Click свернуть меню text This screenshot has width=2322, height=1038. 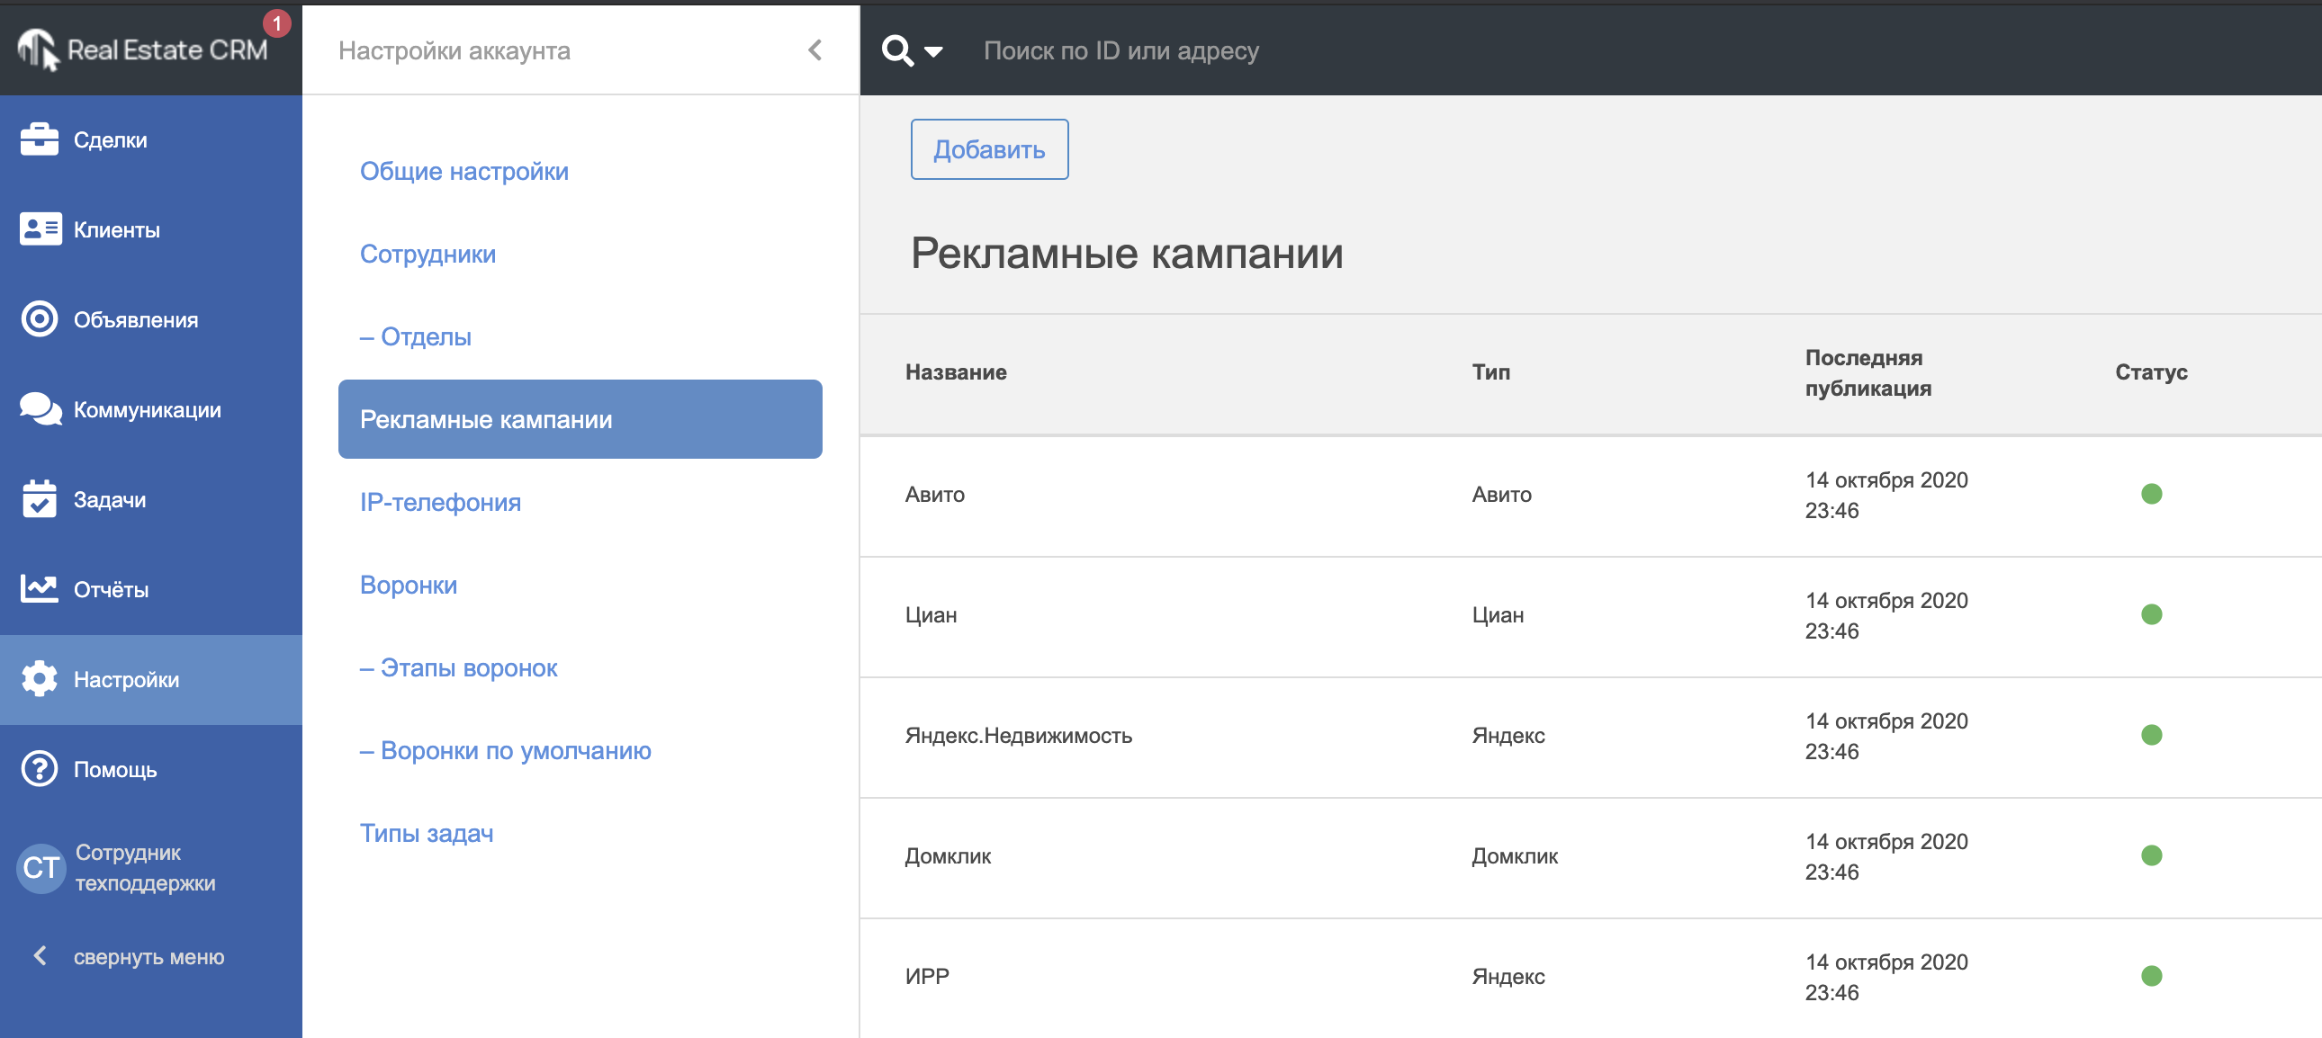148,957
